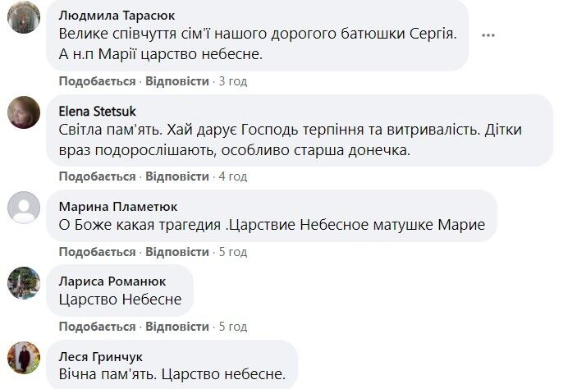Open Марина Пламетюк's profile name link
The height and width of the screenshot is (389, 577).
tap(118, 206)
